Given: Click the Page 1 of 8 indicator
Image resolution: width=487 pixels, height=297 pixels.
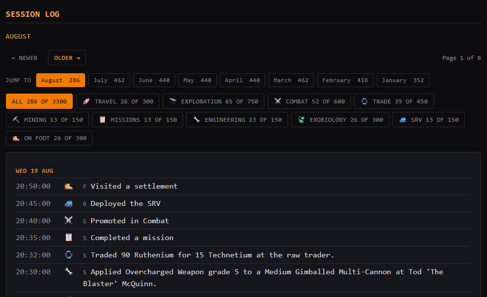Looking at the screenshot, I should 462,58.
